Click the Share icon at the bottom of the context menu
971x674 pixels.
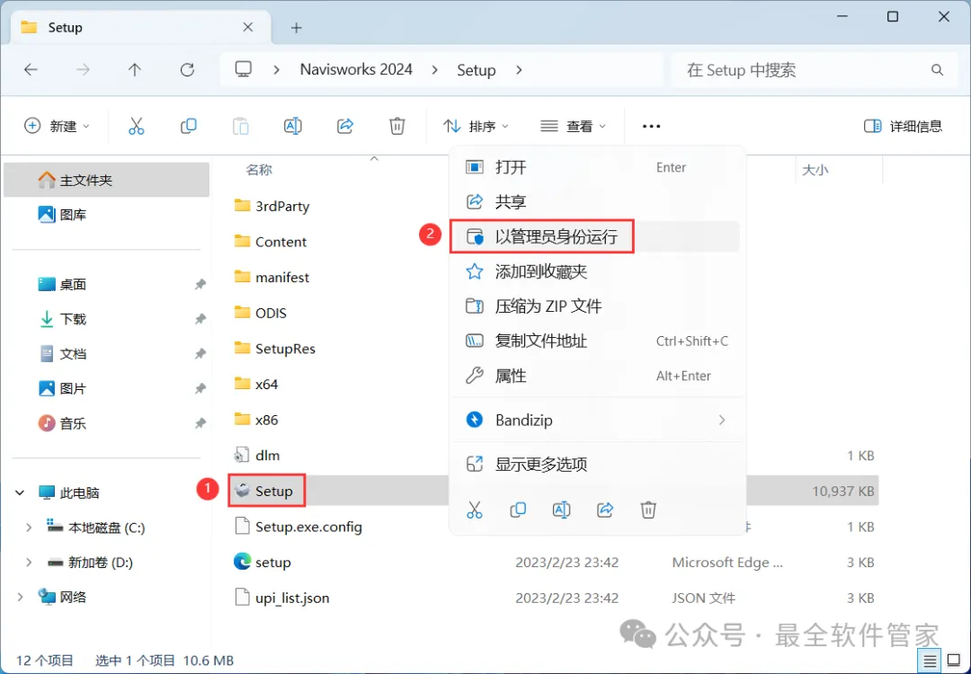pyautogui.click(x=605, y=510)
